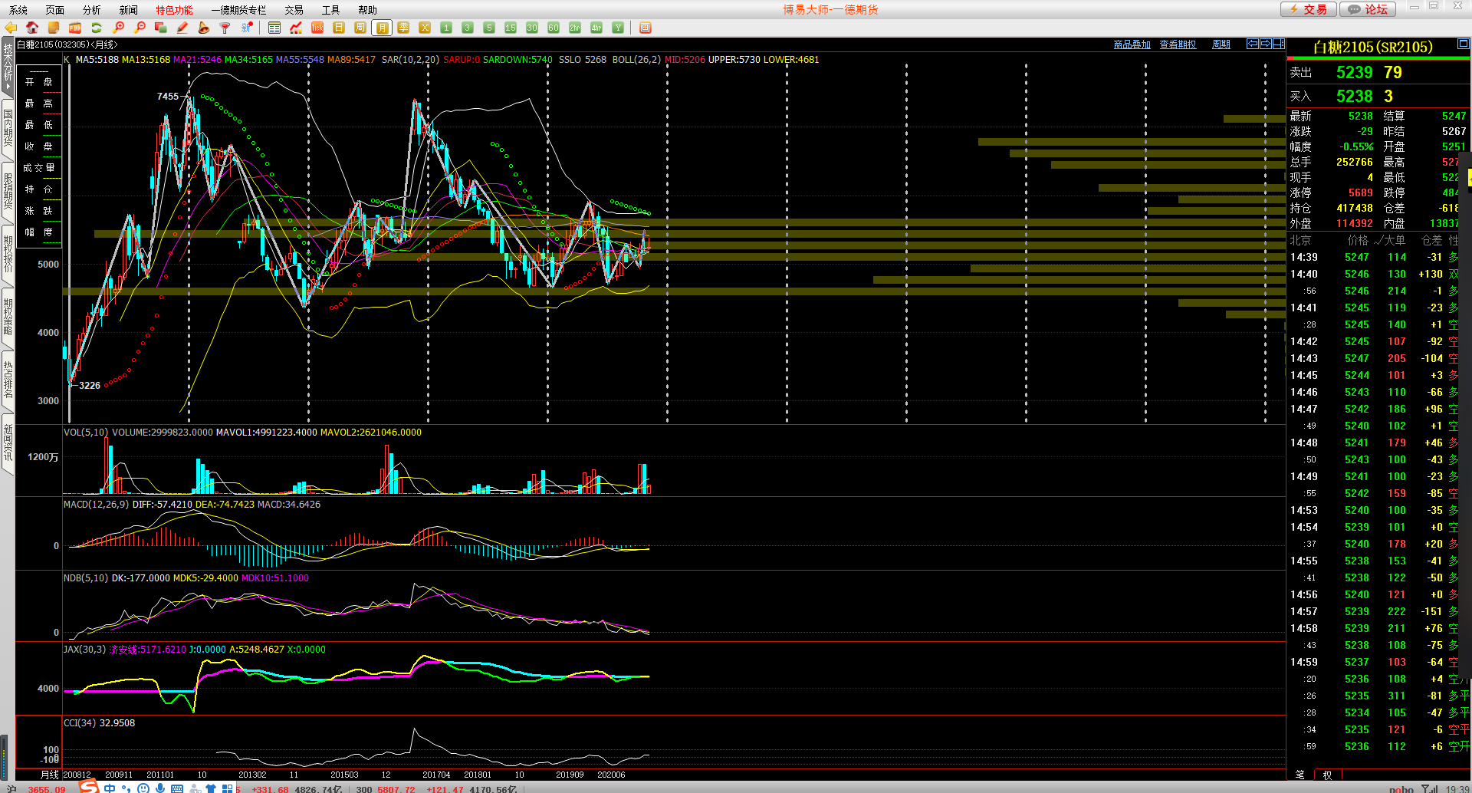Viewport: 1472px width, 793px height.
Task: Open the alert bell icon
Action: pyautogui.click(x=204, y=28)
